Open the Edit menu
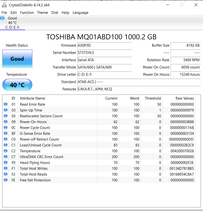The image size is (203, 211). 13,13
